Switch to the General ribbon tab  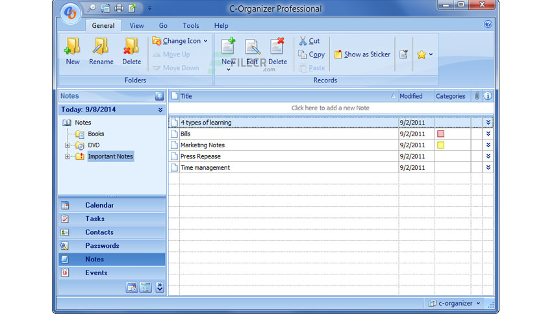coord(103,25)
